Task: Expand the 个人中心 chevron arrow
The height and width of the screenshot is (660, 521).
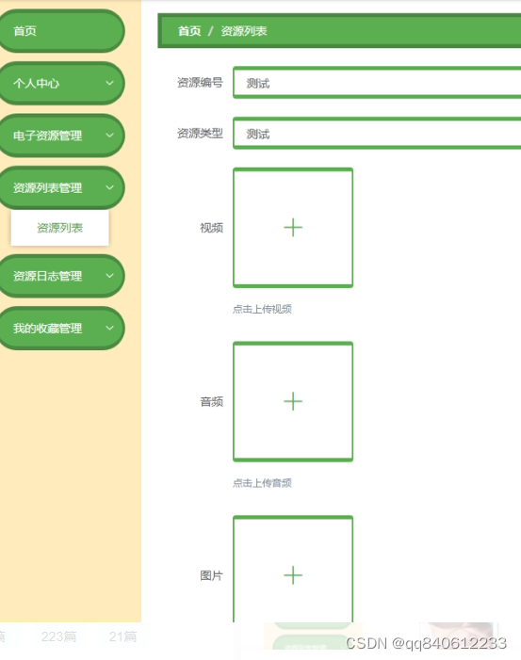Action: click(109, 83)
